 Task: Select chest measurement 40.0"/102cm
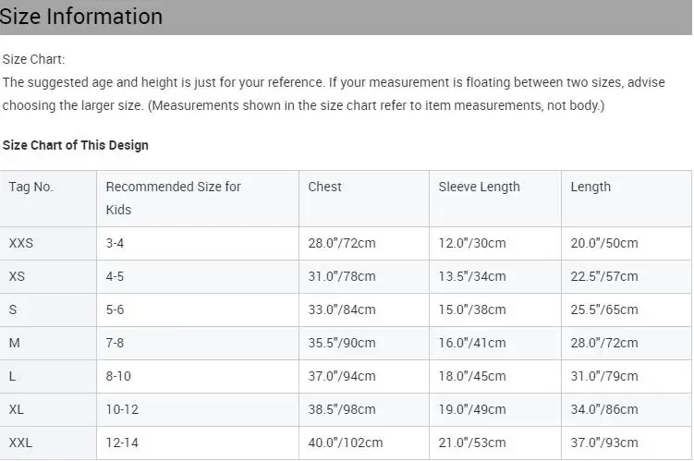coord(346,443)
